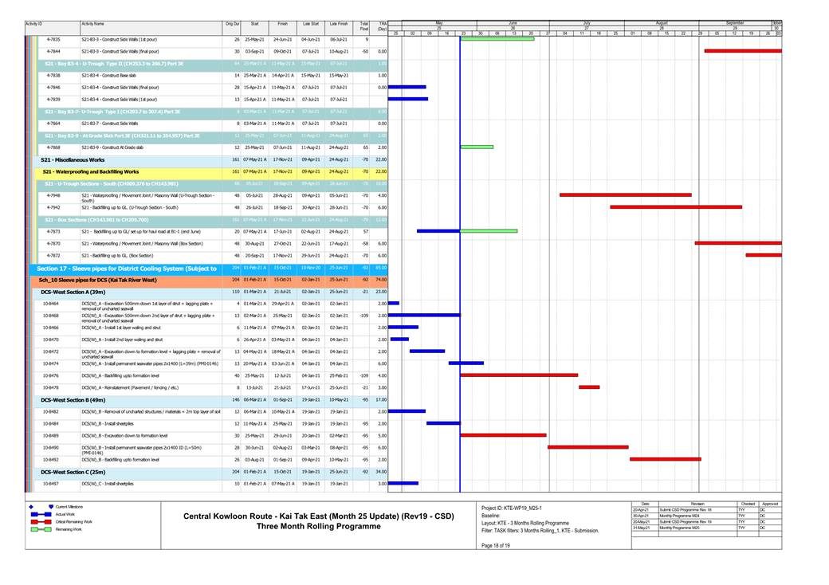The width and height of the screenshot is (829, 585).
Task: Collapse the S21 - Miscellaneous Works group
Action: [74, 160]
